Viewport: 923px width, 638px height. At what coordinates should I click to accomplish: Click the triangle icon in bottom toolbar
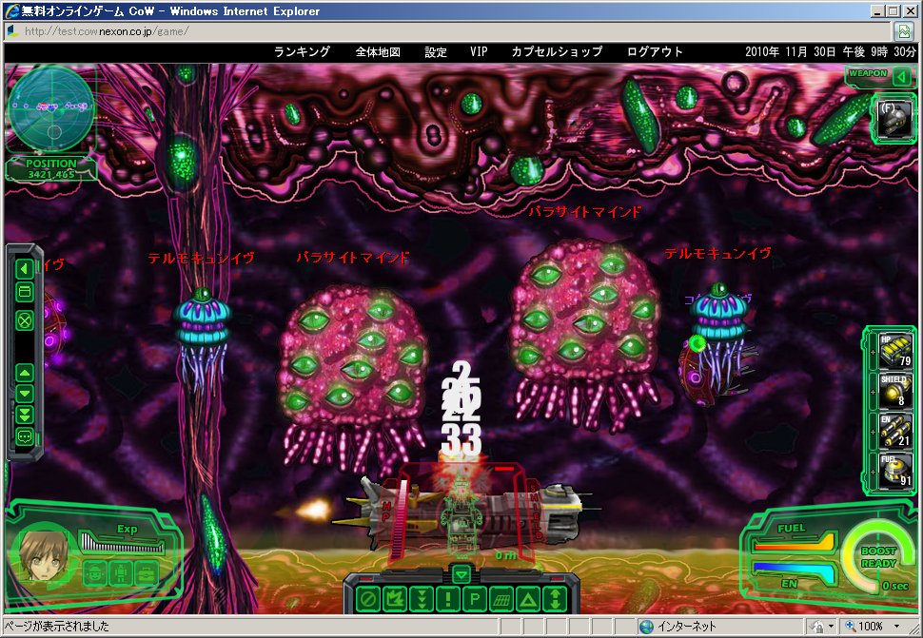tap(528, 599)
